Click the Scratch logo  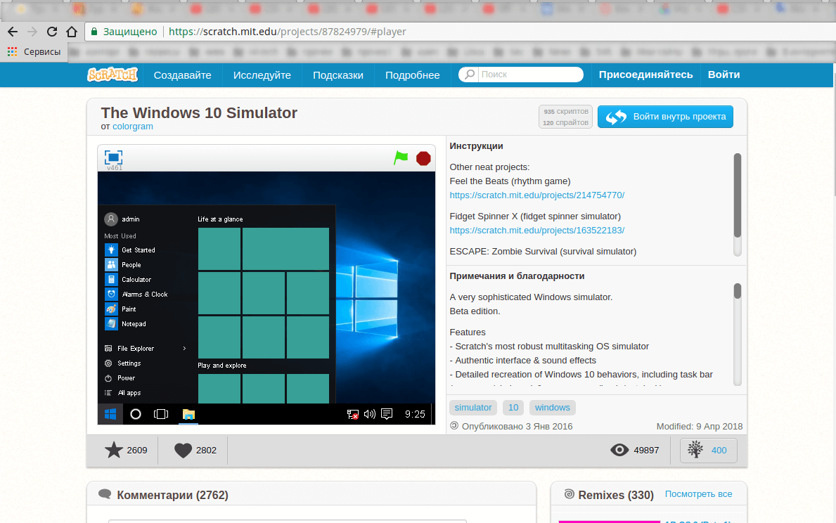tap(112, 75)
